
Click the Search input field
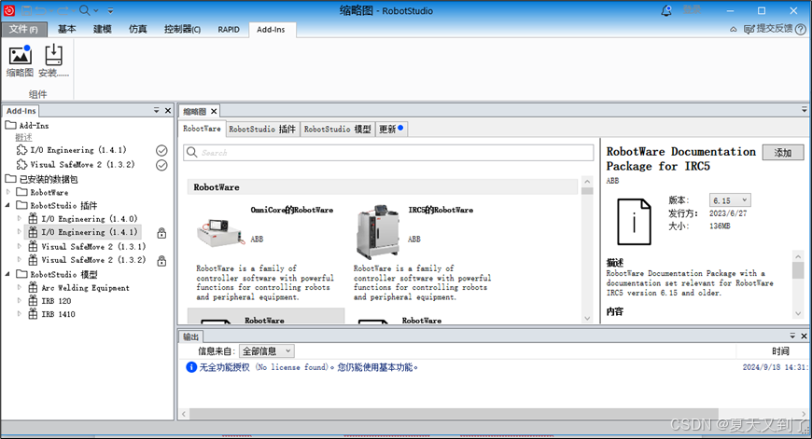[x=388, y=153]
